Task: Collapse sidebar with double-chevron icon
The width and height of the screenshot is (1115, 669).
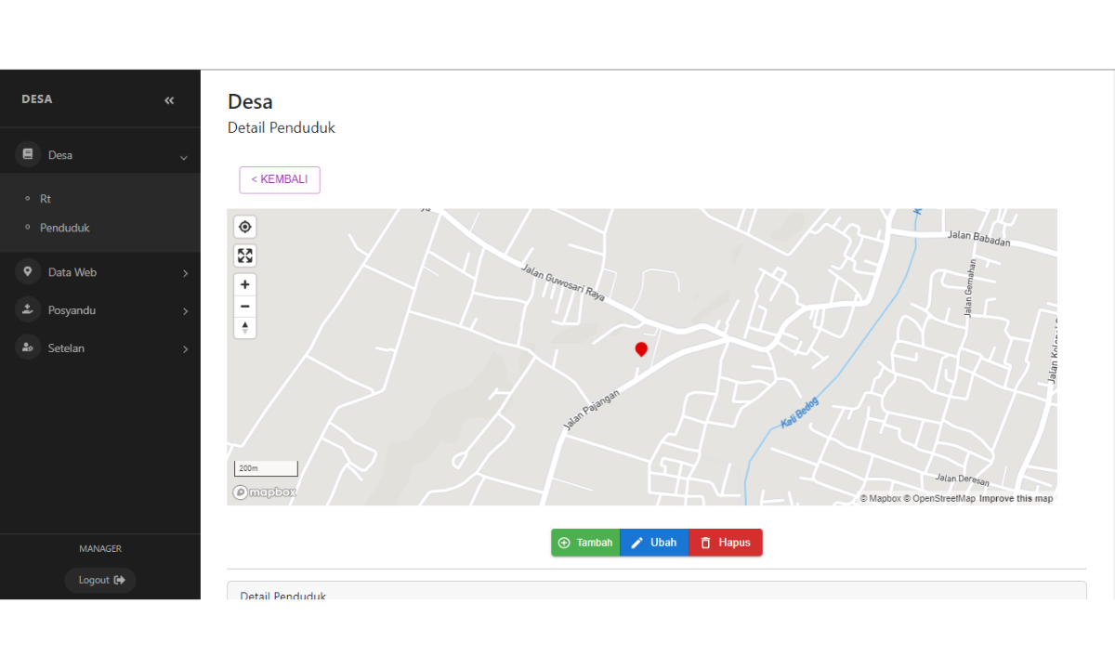Action: click(169, 100)
